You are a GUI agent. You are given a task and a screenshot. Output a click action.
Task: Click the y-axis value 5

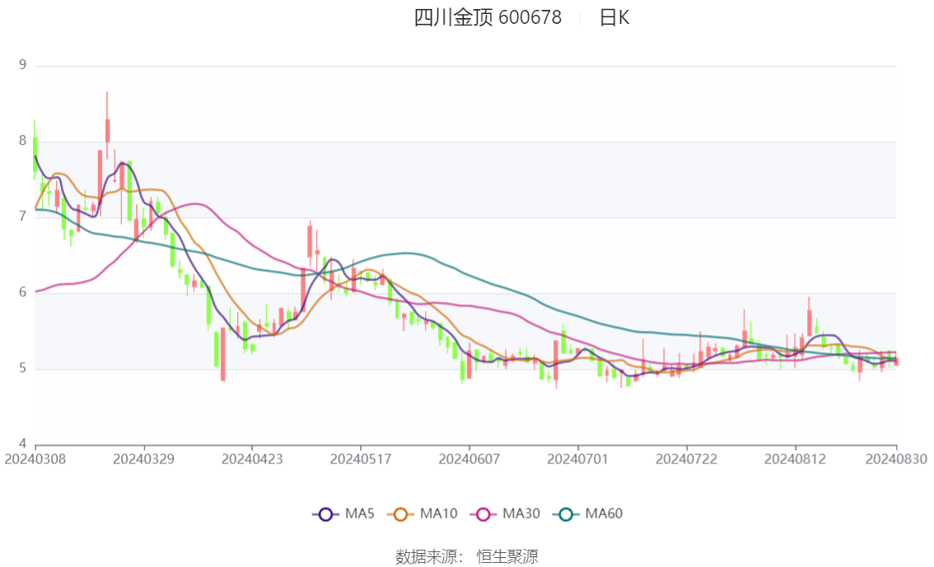point(22,369)
